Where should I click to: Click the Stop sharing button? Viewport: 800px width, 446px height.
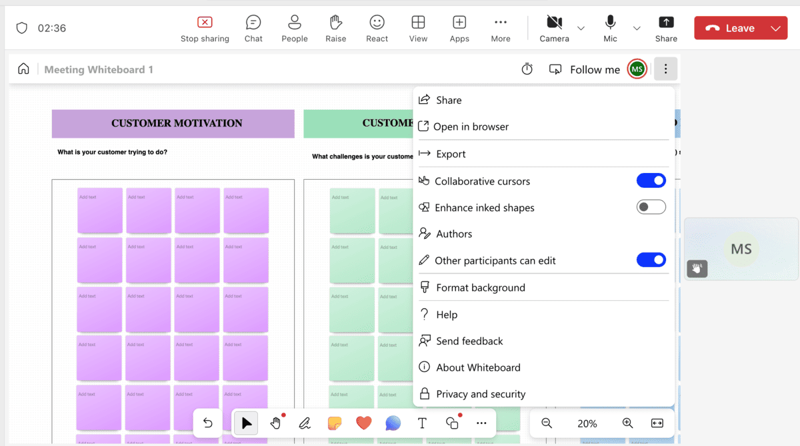[x=205, y=28]
